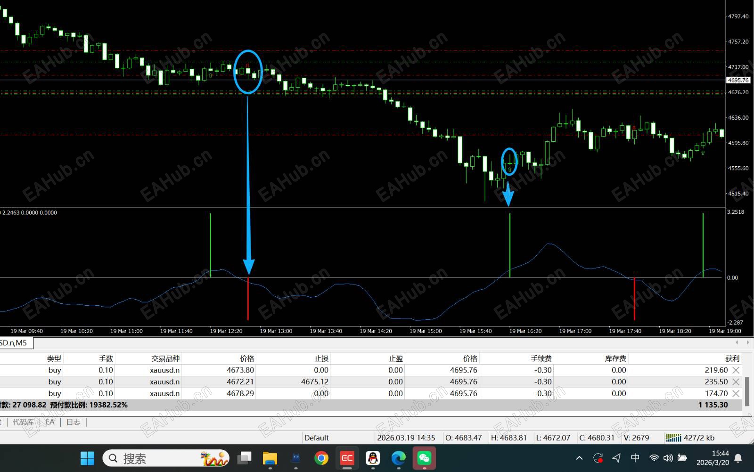Image resolution: width=754 pixels, height=472 pixels.
Task: Click the stop loss value 4675.12
Action: pyautogui.click(x=315, y=382)
